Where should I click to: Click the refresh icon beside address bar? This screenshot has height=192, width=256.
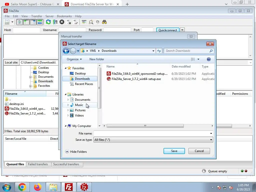click(159, 51)
